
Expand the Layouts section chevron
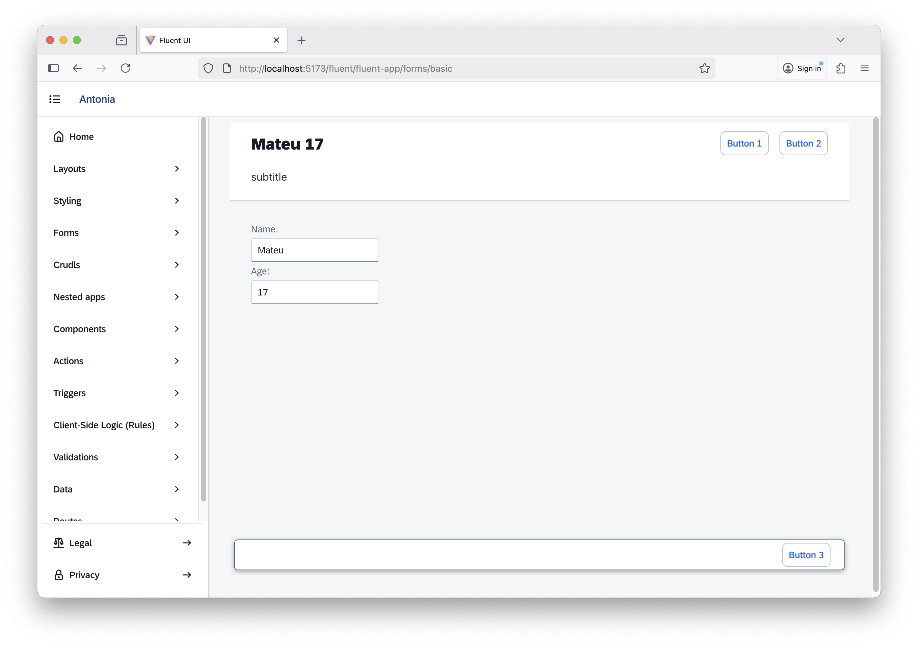(177, 169)
